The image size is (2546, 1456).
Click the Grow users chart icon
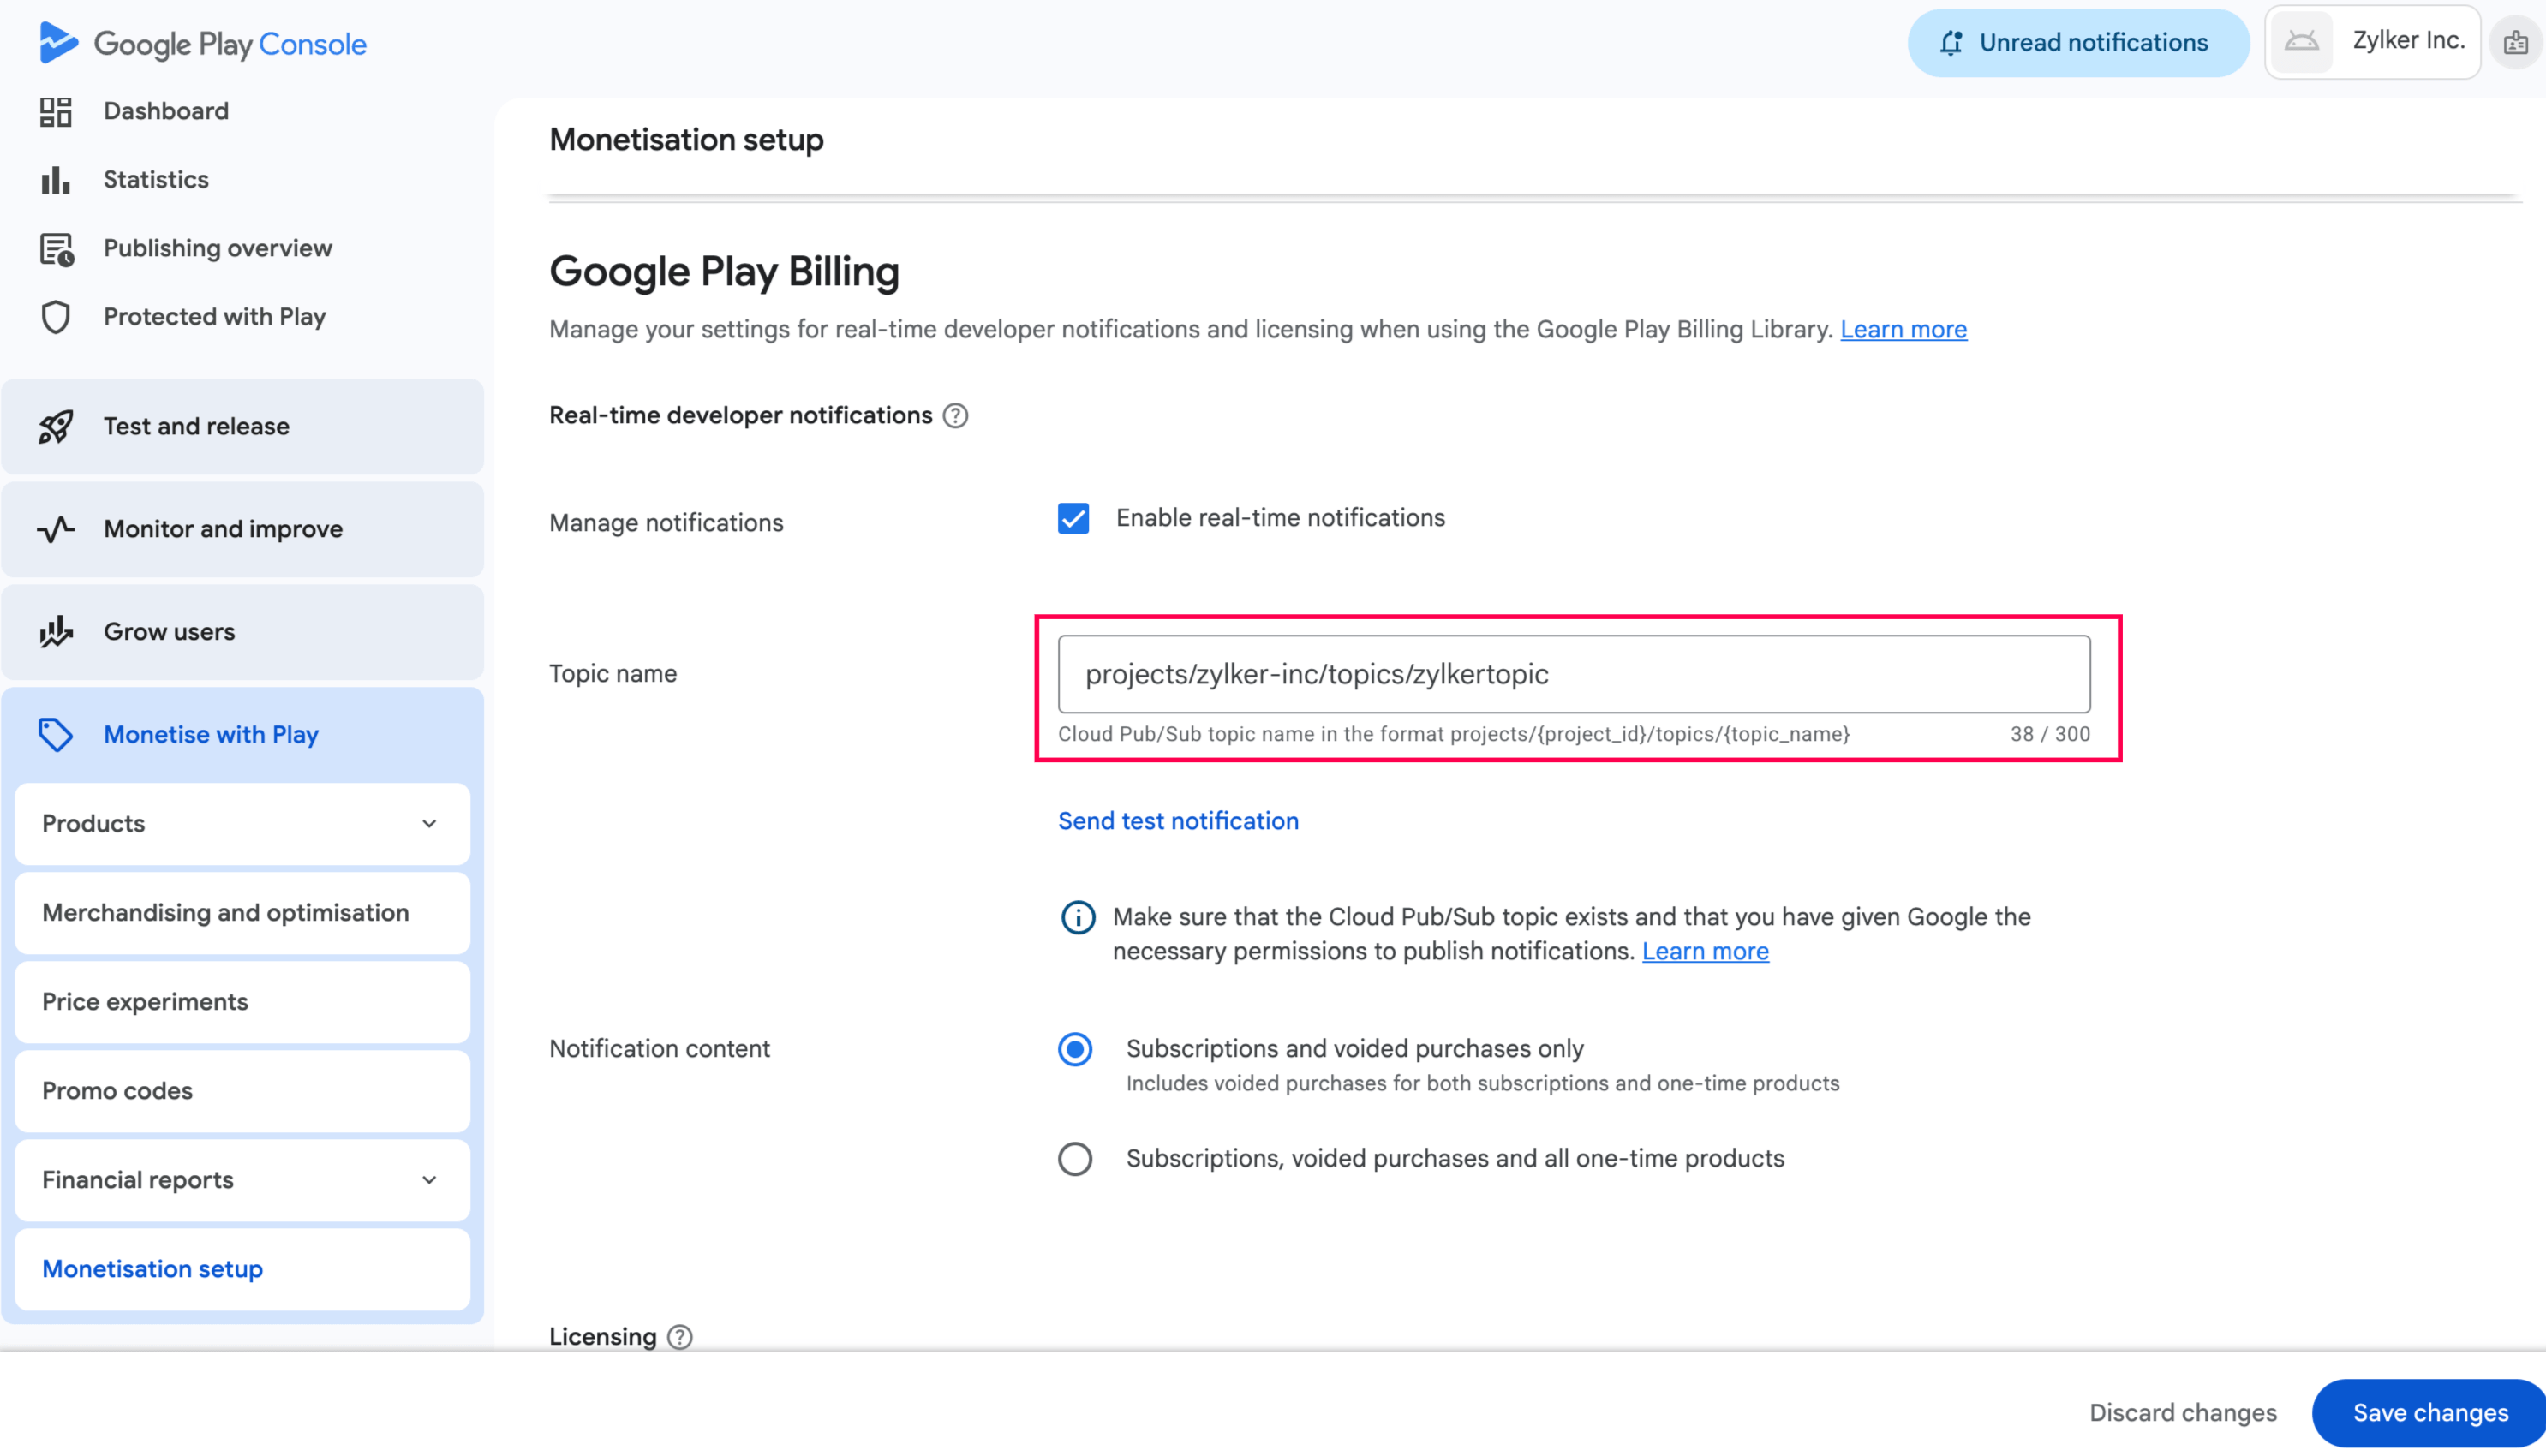click(x=56, y=632)
